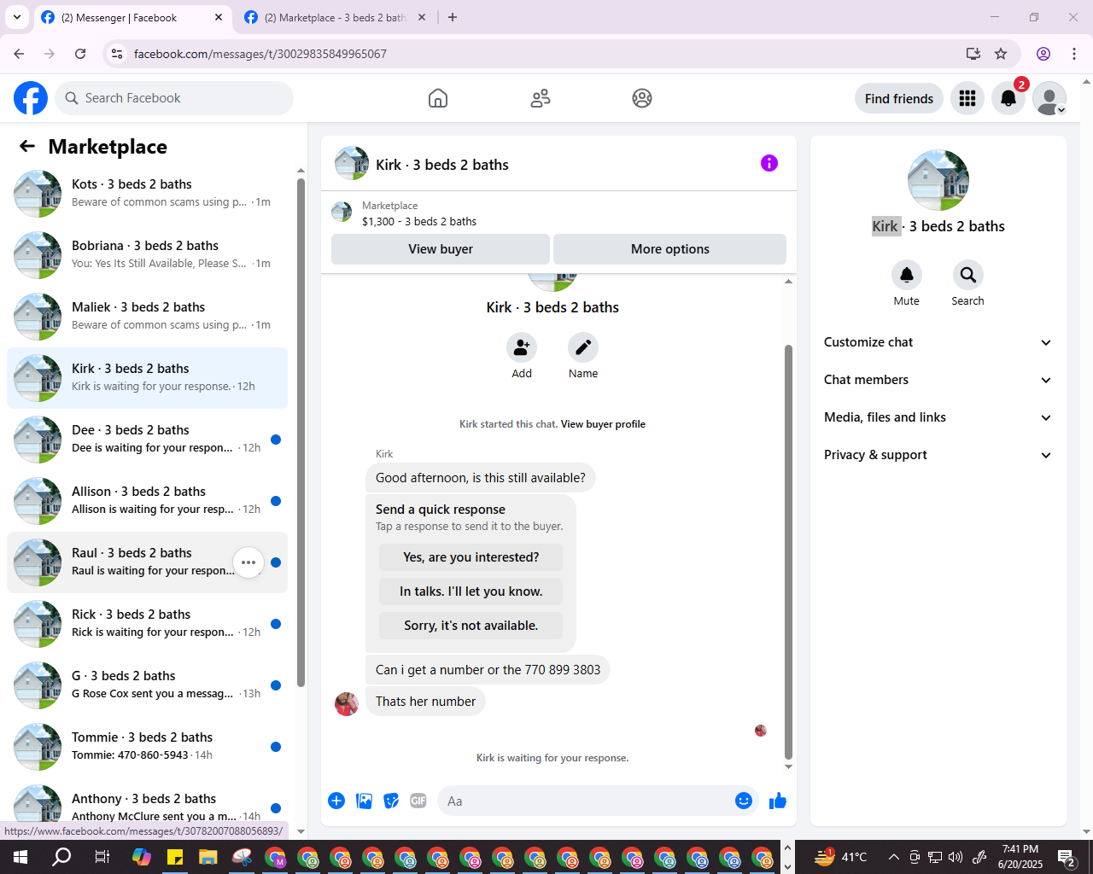Expand Customize chat section
This screenshot has width=1093, height=874.
click(938, 342)
